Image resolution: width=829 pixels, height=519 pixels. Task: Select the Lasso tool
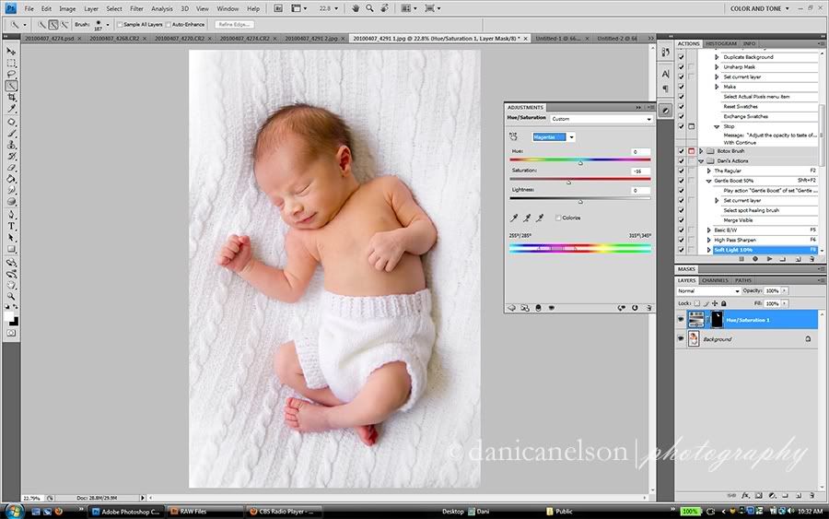11,74
